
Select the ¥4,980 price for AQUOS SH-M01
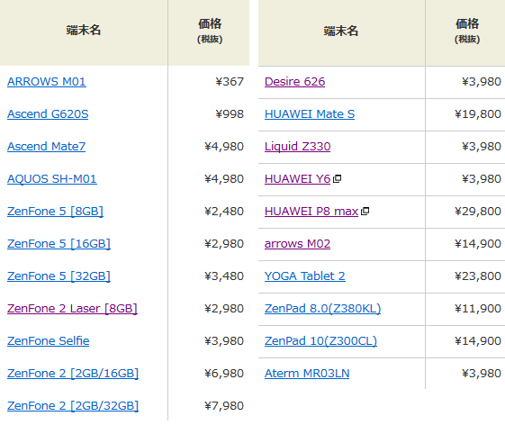pyautogui.click(x=224, y=179)
